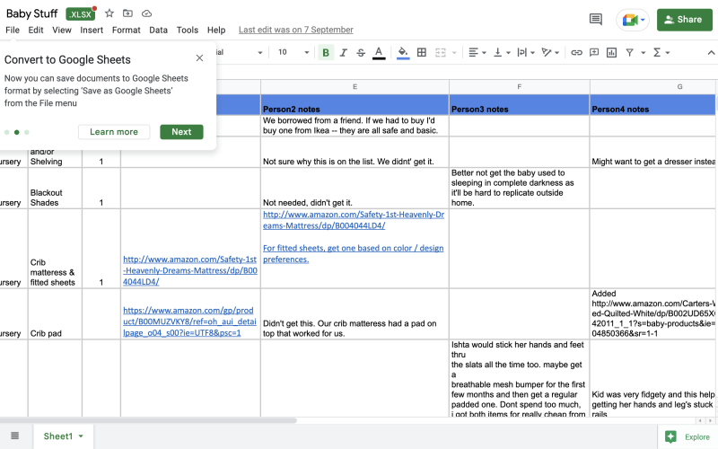Image resolution: width=718 pixels, height=449 pixels.
Task: Insert a comment using toolbar icon
Action: [x=593, y=53]
